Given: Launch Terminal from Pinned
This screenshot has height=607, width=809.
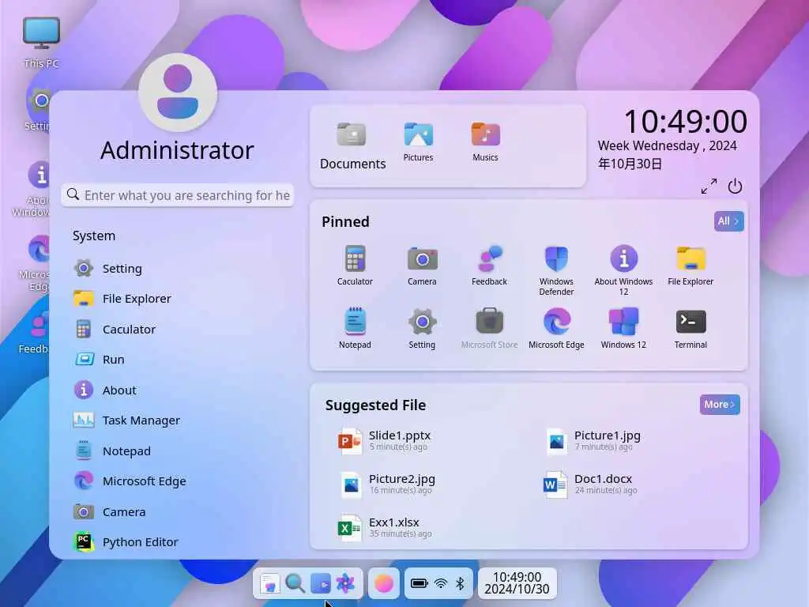Looking at the screenshot, I should point(690,328).
